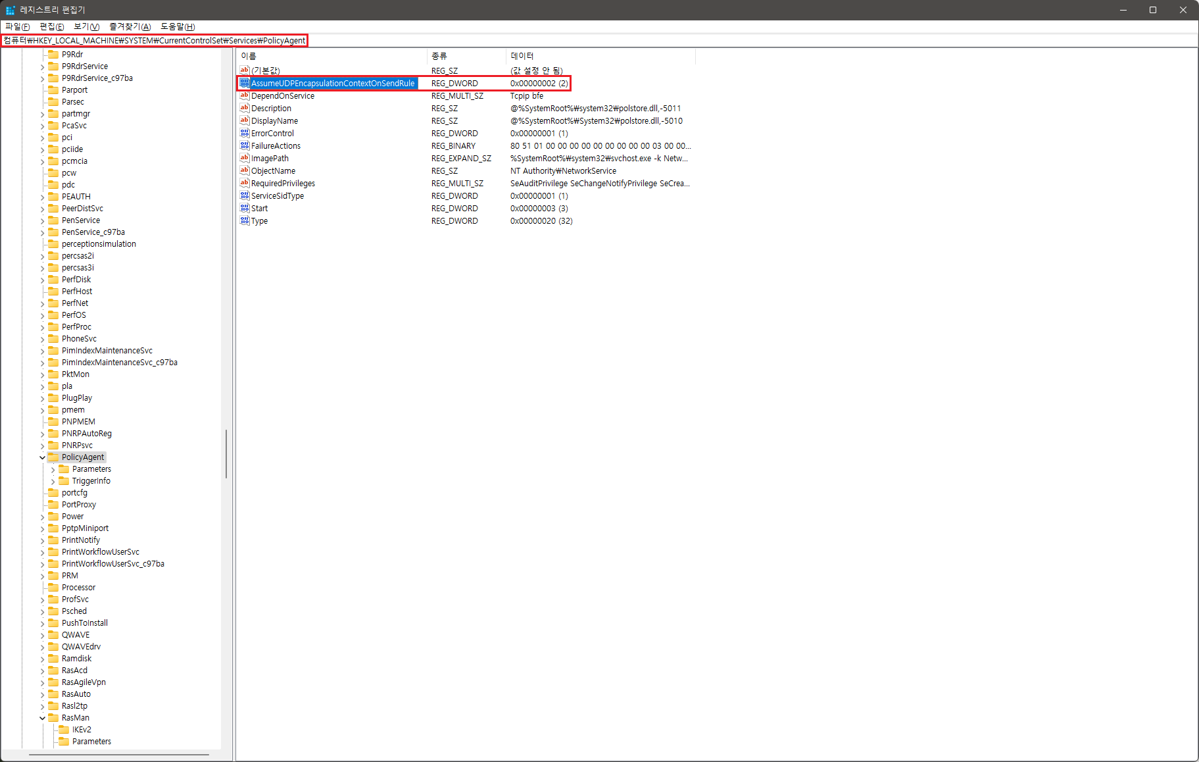This screenshot has height=762, width=1199.
Task: Click data 0x00000020 (32) of Type
Action: point(541,220)
